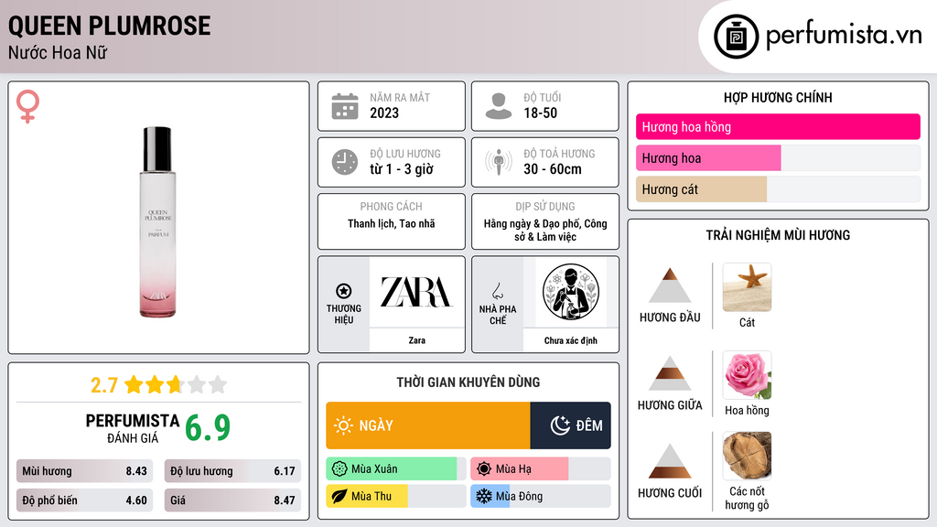937x527 pixels.
Task: Click the perfumer illustration circle image
Action: (571, 292)
